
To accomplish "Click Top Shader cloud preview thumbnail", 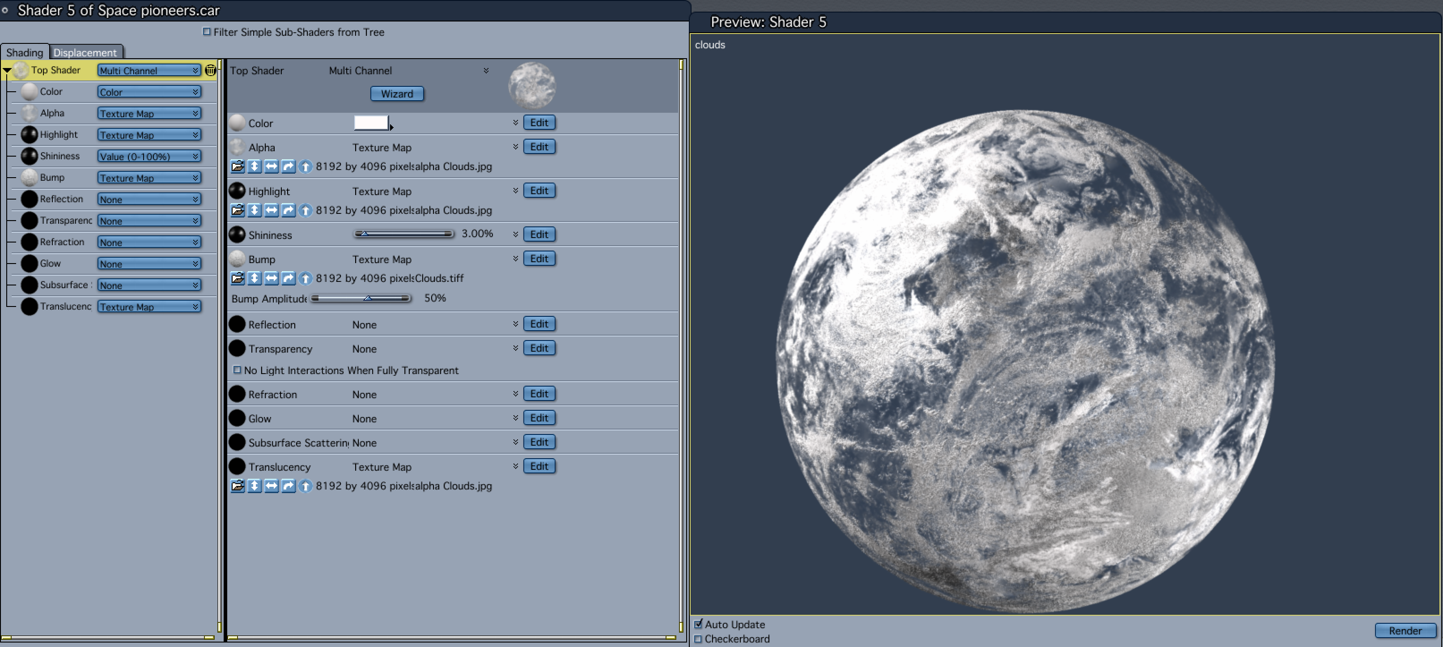I will point(531,86).
